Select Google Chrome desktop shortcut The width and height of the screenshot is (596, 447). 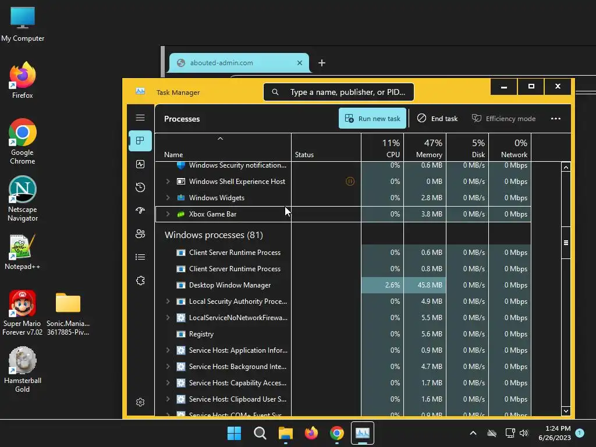click(x=23, y=141)
